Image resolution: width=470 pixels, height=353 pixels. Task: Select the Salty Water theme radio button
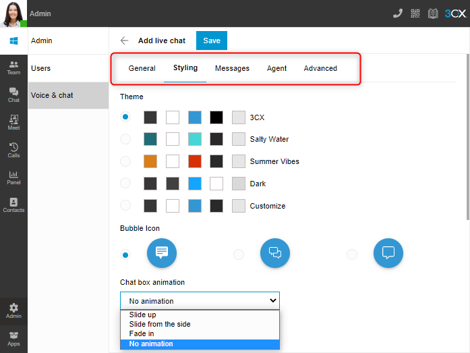(125, 139)
